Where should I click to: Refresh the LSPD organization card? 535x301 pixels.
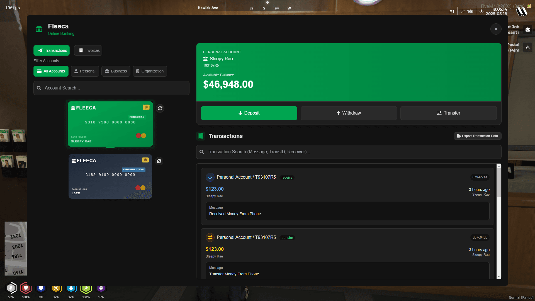point(159,161)
